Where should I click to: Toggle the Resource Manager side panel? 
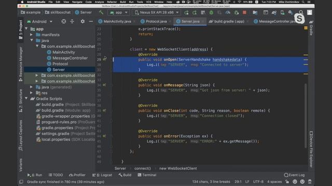point(21,64)
